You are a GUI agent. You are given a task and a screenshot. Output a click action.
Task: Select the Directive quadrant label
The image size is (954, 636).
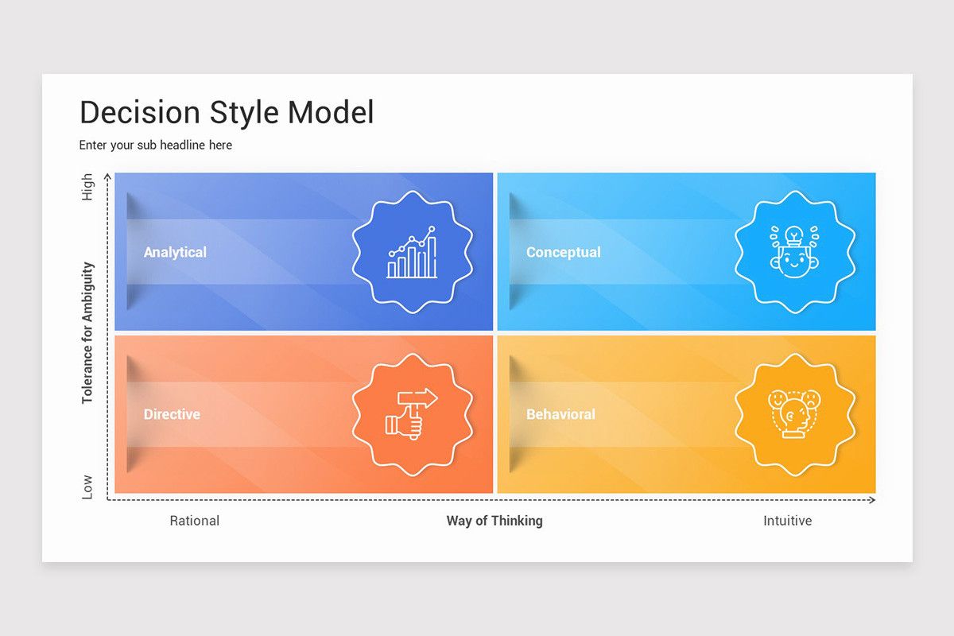click(172, 414)
